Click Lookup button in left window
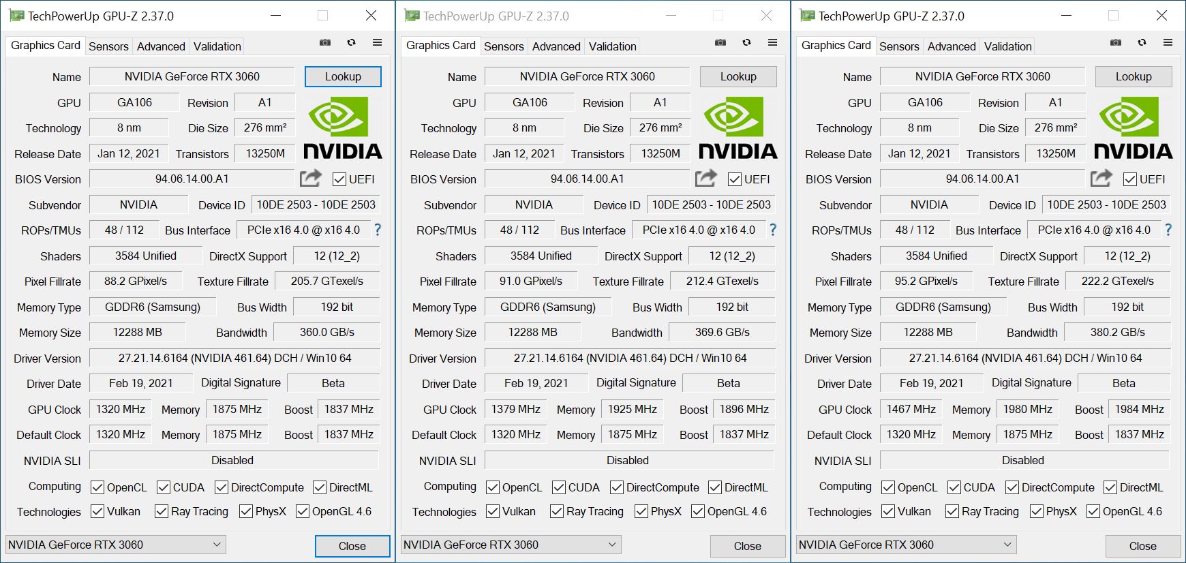The width and height of the screenshot is (1186, 563). pyautogui.click(x=343, y=76)
